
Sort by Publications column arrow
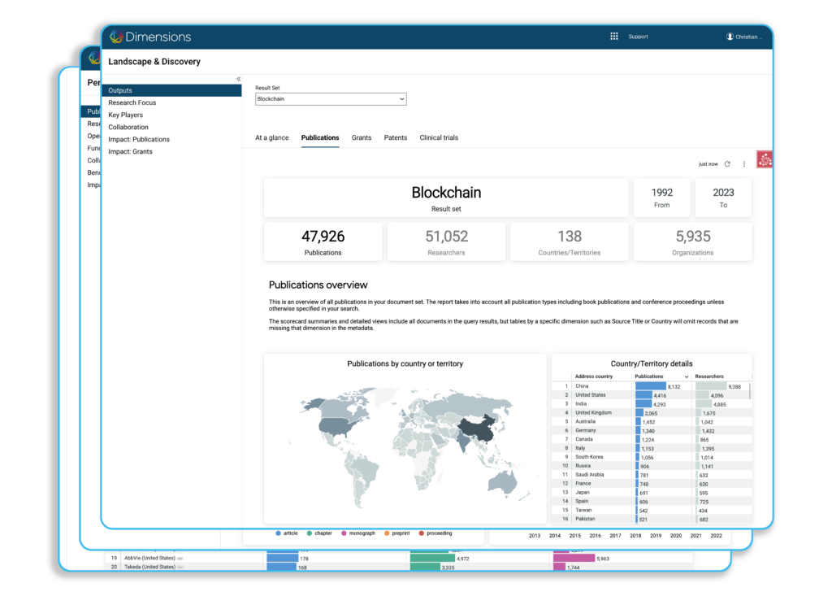[x=687, y=376]
